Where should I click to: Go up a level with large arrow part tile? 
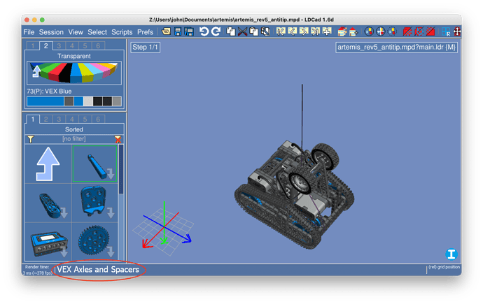pyautogui.click(x=48, y=164)
